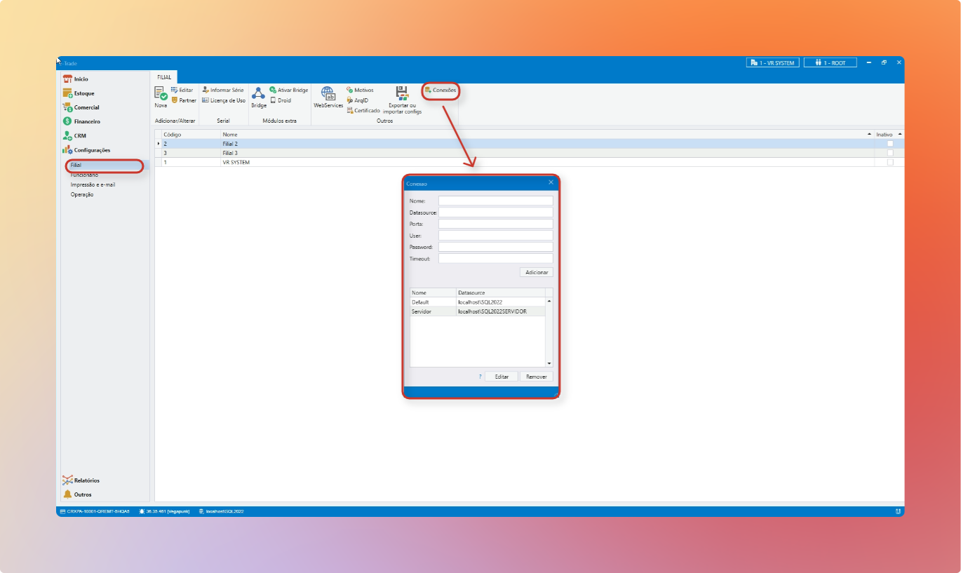Open the 1 - VR SYSTEM company selector
The image size is (961, 573).
[x=772, y=63]
